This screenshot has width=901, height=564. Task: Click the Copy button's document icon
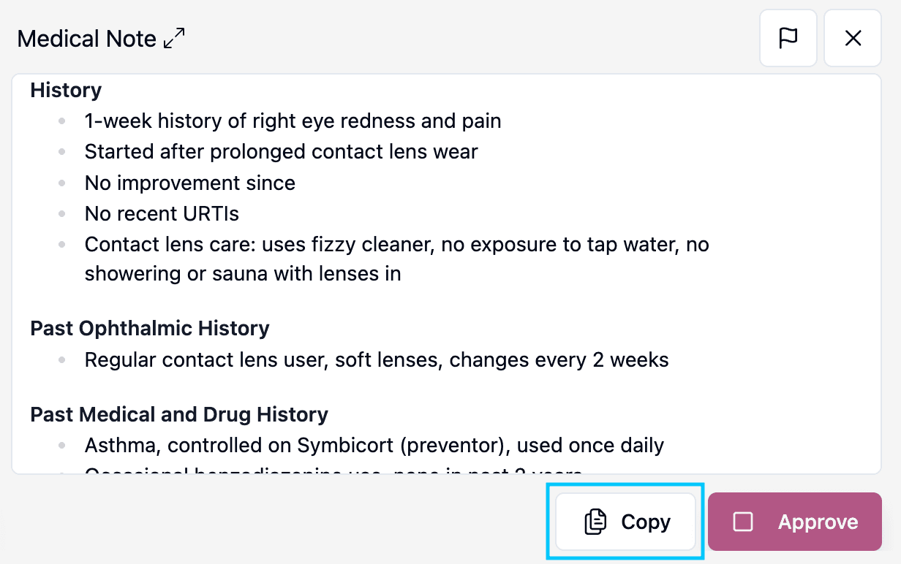(x=596, y=522)
